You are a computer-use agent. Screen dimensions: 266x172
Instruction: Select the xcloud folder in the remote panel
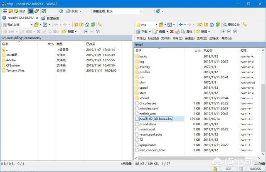144,98
